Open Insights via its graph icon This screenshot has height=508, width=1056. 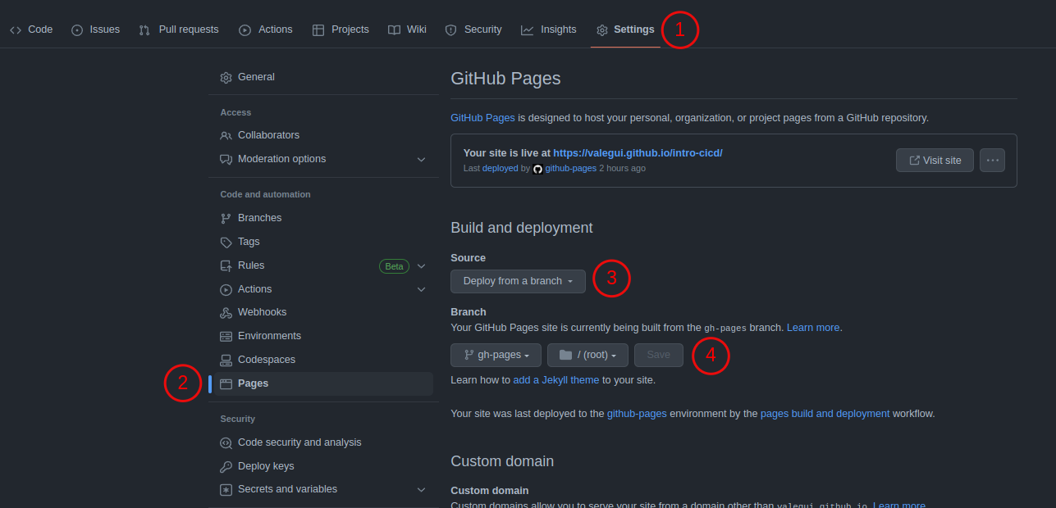click(x=526, y=29)
